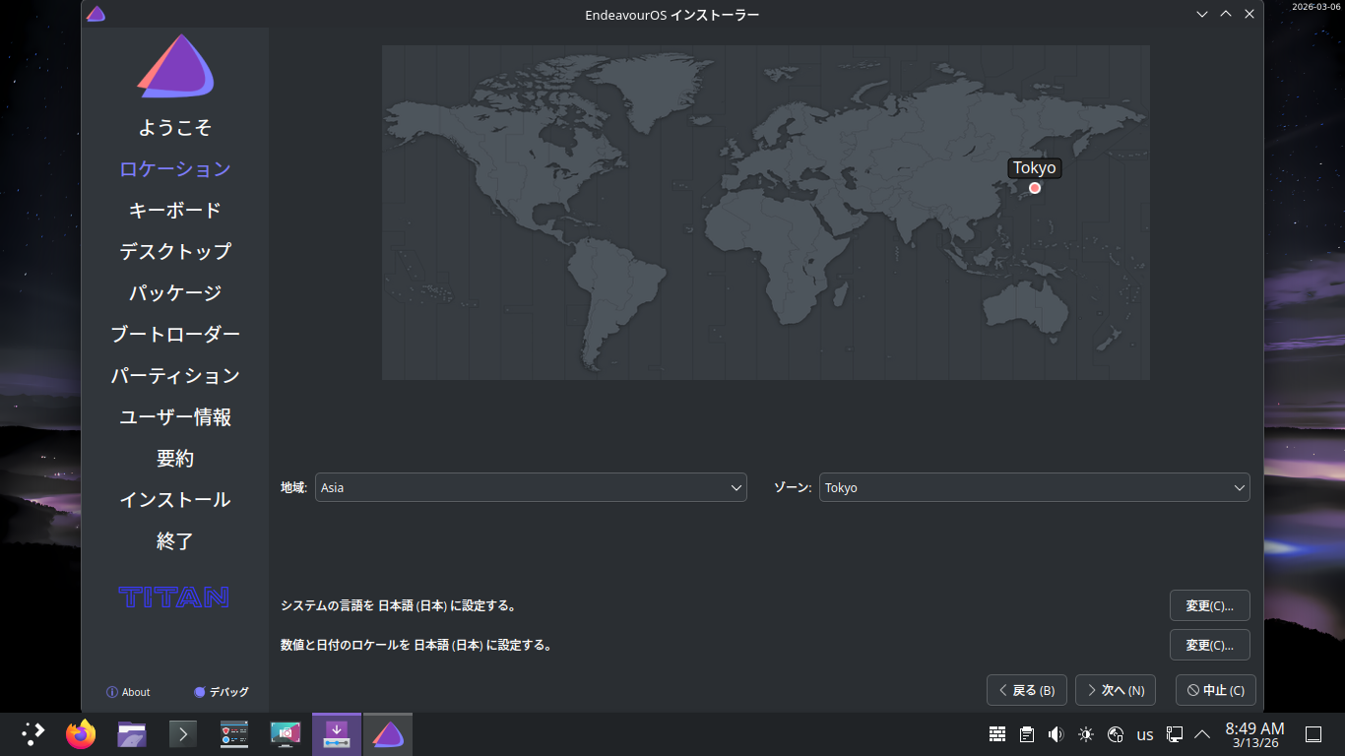Open the application launcher in the taskbar
Screen dimensions: 1345x756
(33, 733)
